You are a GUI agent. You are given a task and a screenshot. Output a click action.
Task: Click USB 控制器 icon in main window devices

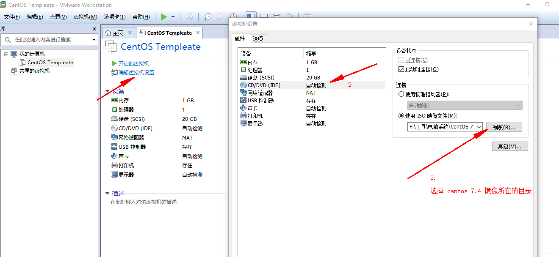pos(114,147)
